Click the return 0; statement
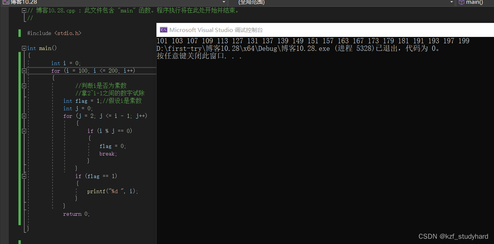 pos(77,214)
